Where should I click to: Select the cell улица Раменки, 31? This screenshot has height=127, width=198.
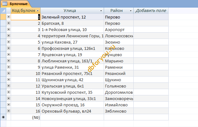(x=72, y=67)
